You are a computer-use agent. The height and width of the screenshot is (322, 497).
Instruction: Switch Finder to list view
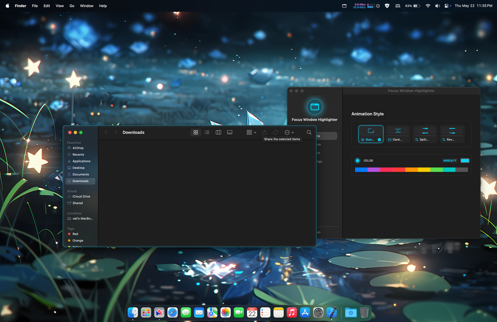(x=207, y=133)
